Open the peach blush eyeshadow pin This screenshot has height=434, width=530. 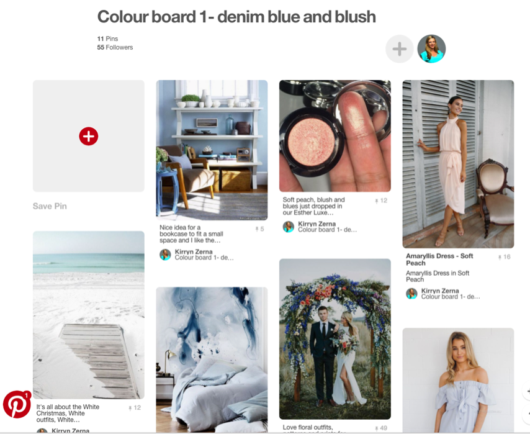coord(335,136)
